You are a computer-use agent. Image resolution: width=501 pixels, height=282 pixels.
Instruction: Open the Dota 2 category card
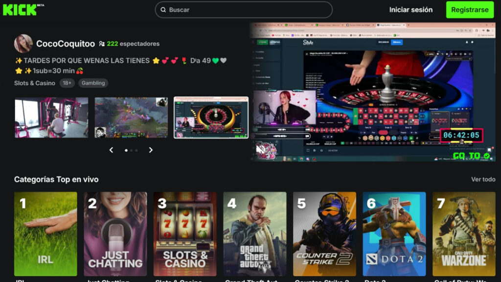394,234
